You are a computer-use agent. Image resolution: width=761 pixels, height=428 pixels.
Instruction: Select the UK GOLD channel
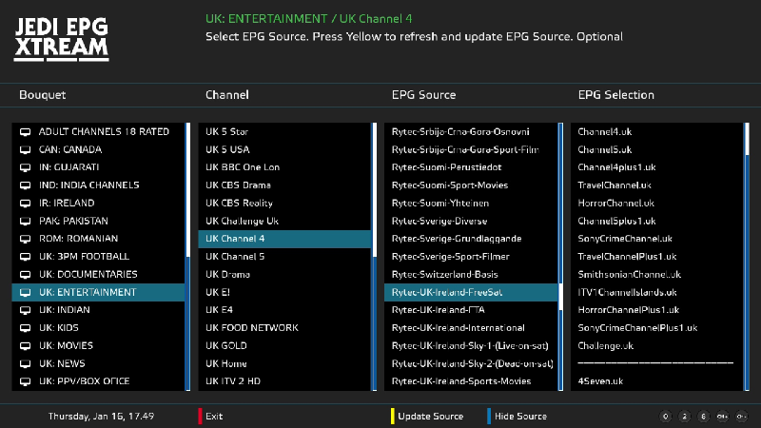[284, 346]
